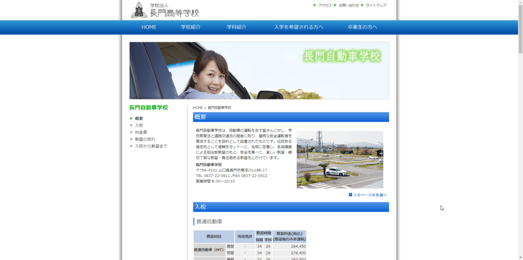Click the green arrow before サイトマップ
523x260 pixels.
(x=362, y=5)
